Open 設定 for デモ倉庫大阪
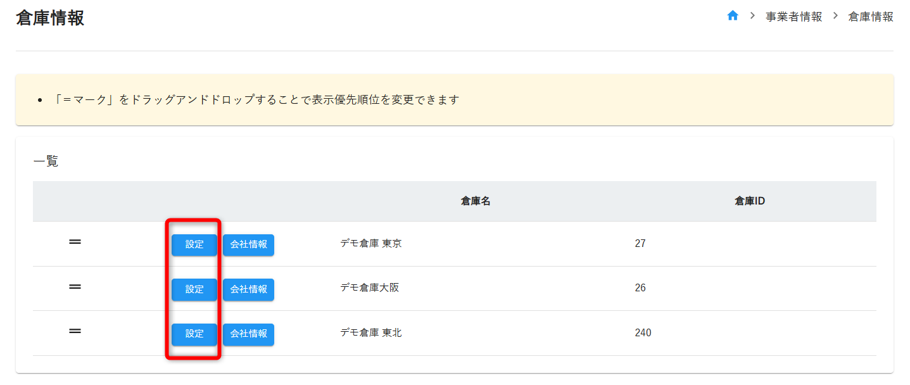This screenshot has height=385, width=910. click(194, 289)
